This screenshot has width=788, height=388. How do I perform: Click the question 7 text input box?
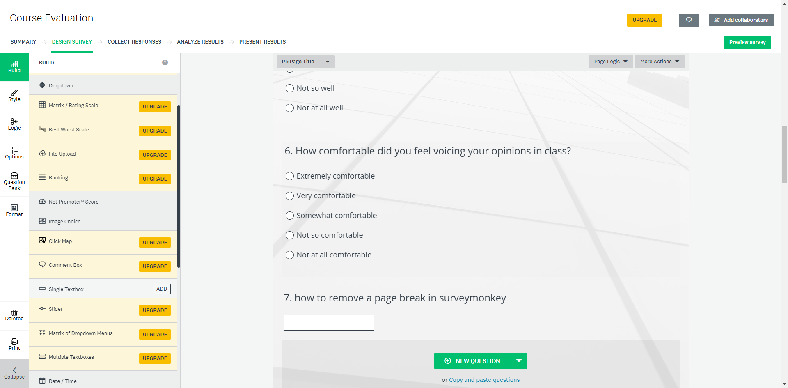tap(329, 323)
